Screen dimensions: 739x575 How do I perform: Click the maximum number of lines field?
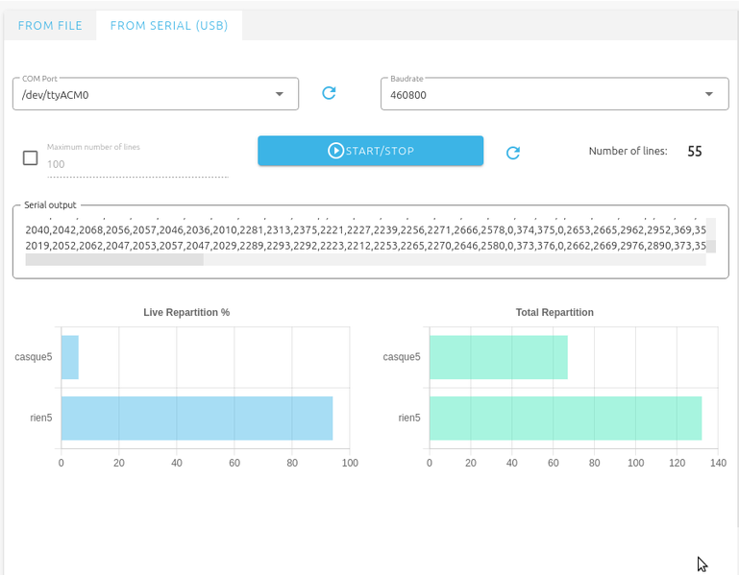click(136, 164)
